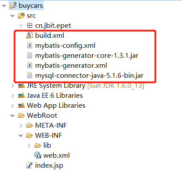Viewport: 182px width, 172px height.
Task: Select Web App Libraries label
Action: point(56,106)
